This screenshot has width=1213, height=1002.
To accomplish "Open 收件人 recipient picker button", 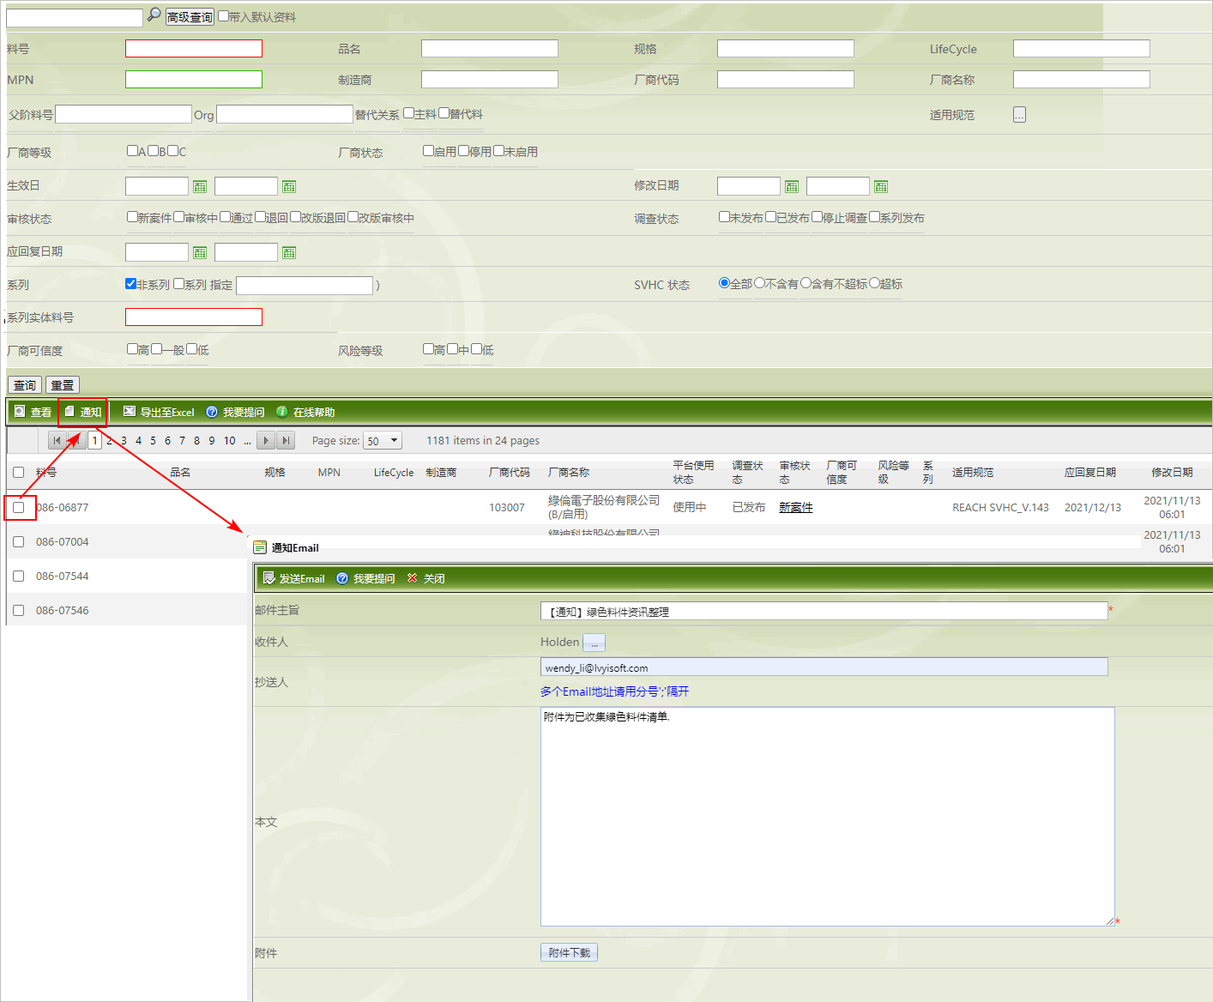I will [594, 643].
